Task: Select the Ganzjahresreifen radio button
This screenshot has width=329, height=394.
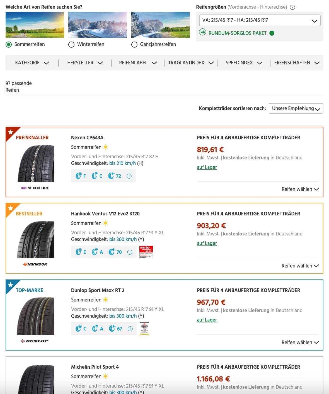Action: click(x=134, y=45)
